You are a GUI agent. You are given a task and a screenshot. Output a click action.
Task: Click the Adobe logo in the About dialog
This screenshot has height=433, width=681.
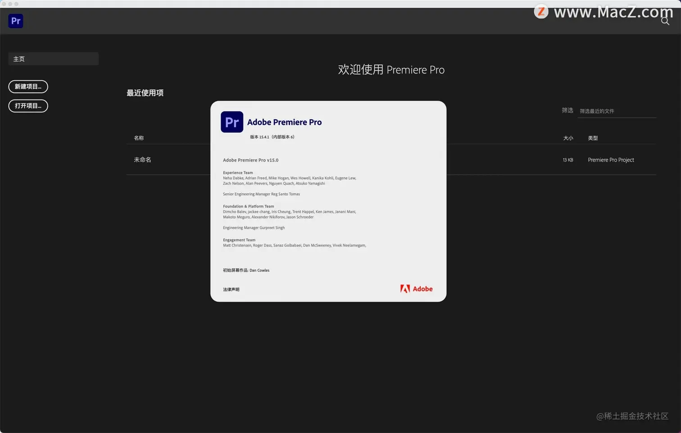416,289
